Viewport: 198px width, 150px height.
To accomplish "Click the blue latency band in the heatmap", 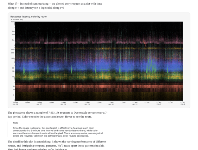I will click(x=95, y=67).
